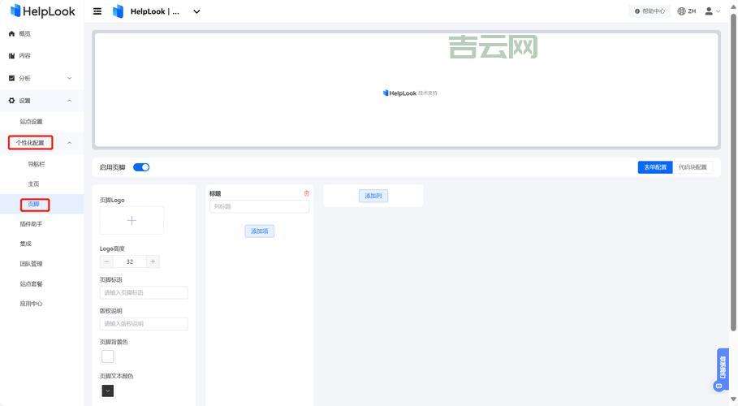Increase Logo高度 with the plus stepper

pos(153,261)
